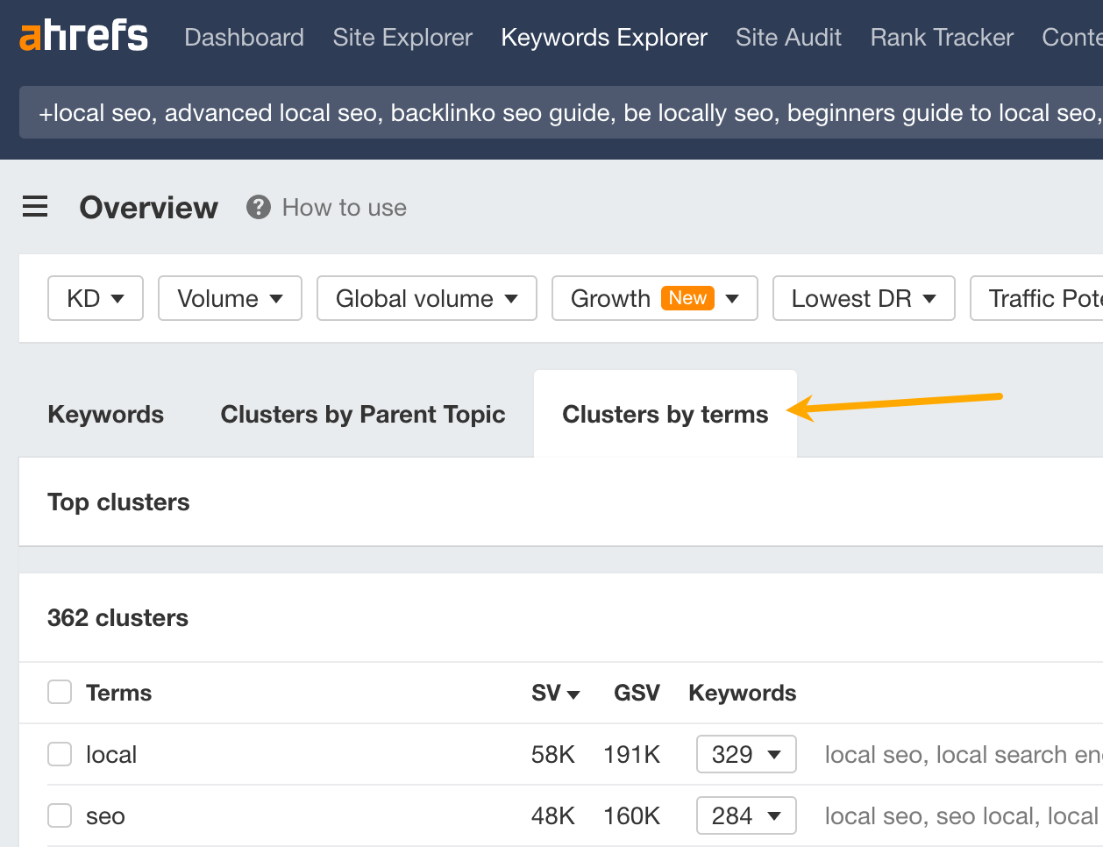
Task: Click the 'How to use' link
Action: (x=344, y=207)
